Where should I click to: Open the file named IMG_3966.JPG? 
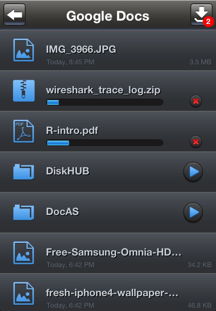pyautogui.click(x=81, y=49)
